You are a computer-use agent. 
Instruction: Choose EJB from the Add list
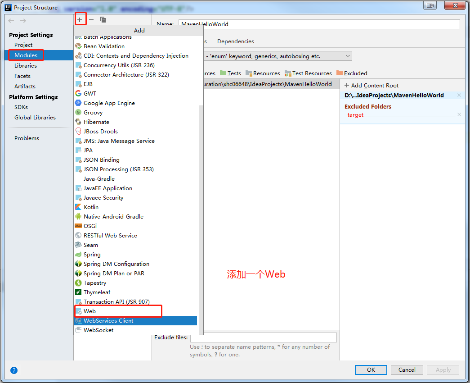coord(135,84)
